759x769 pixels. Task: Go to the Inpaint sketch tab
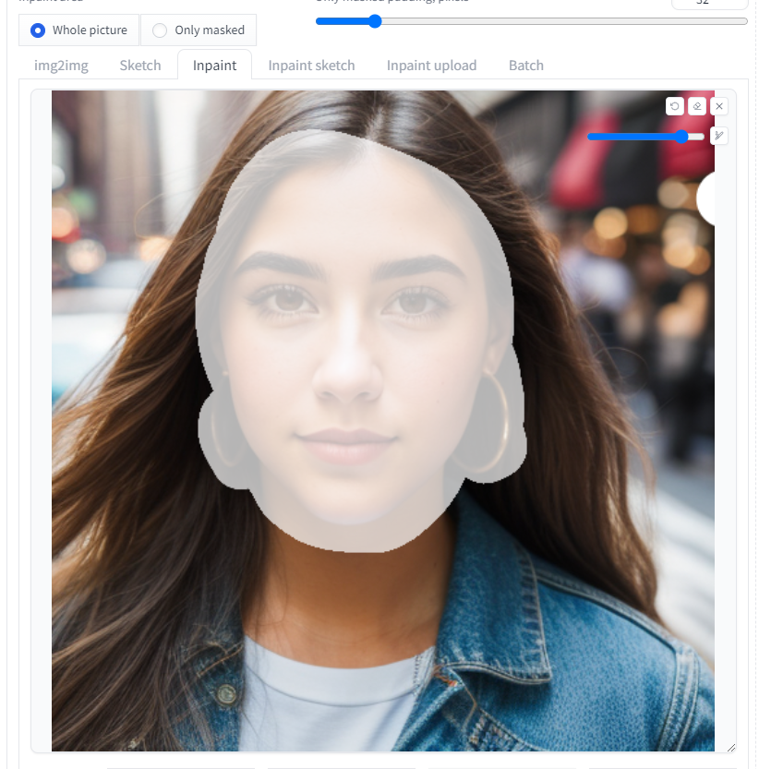(x=311, y=66)
